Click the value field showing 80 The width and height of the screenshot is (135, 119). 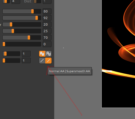pyautogui.click(x=47, y=11)
